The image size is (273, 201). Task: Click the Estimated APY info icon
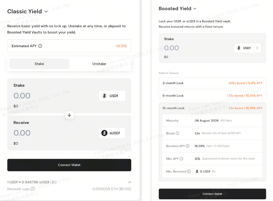[40, 46]
